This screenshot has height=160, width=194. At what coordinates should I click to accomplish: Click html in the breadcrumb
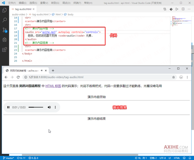pos(58,15)
